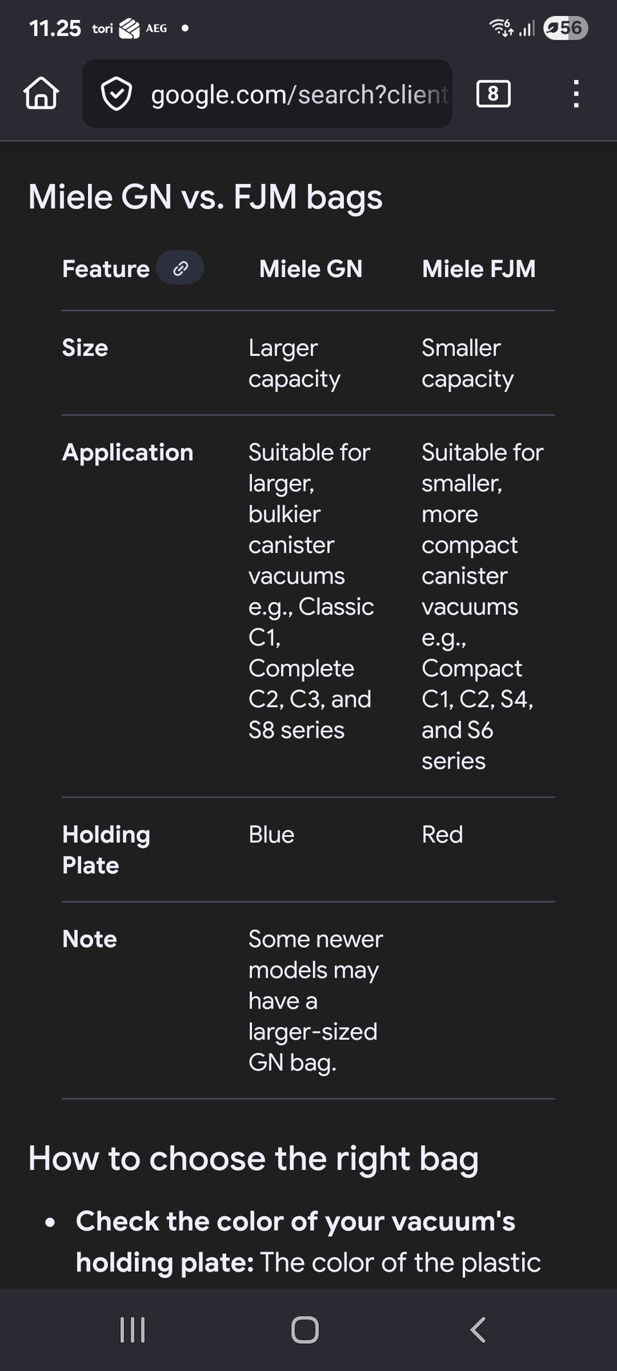
Task: Open the recent apps navigation button
Action: 132,1329
